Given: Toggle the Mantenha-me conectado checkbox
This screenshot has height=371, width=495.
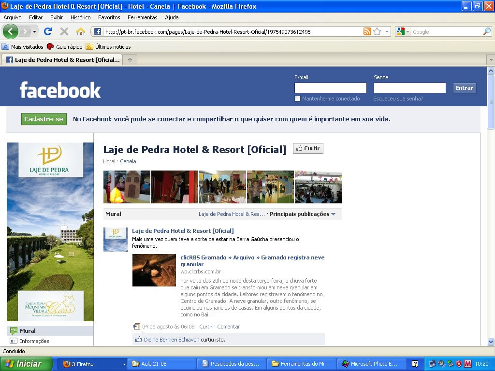Looking at the screenshot, I should click(297, 99).
